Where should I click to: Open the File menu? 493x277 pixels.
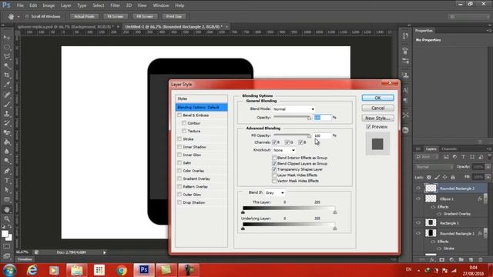20,5
